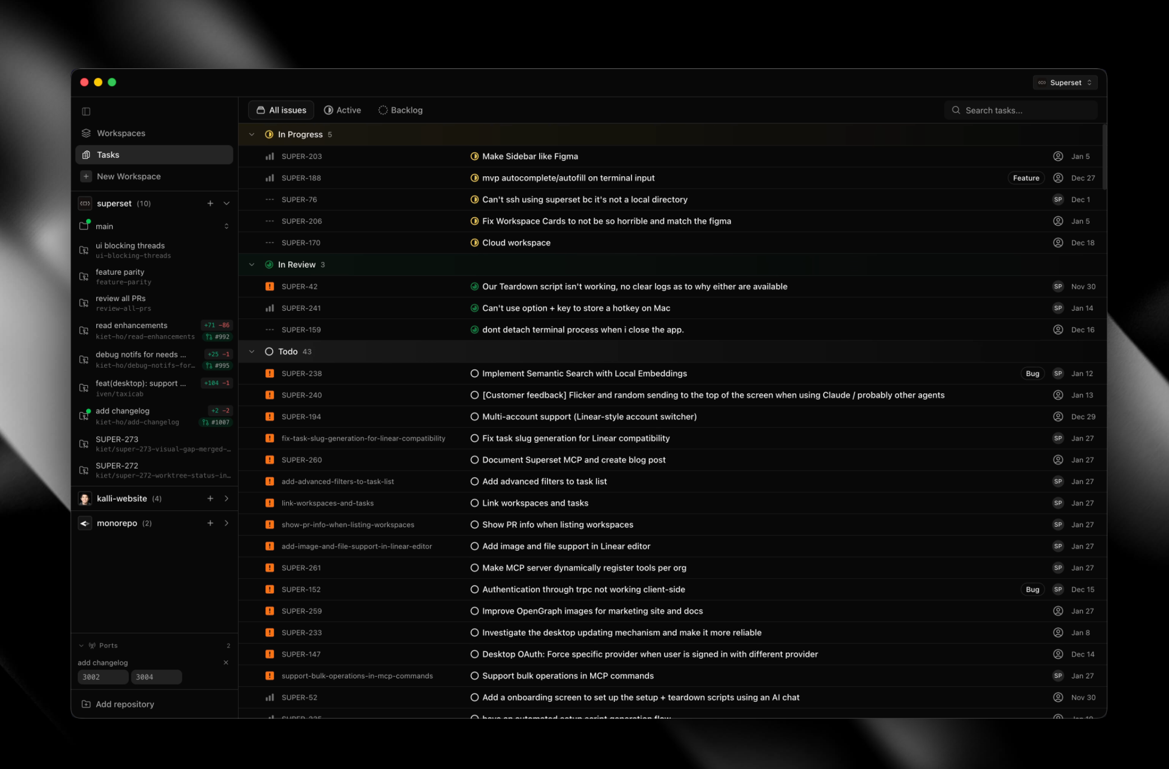Collapse the In Progress group
Viewport: 1169px width, 769px height.
pos(251,134)
